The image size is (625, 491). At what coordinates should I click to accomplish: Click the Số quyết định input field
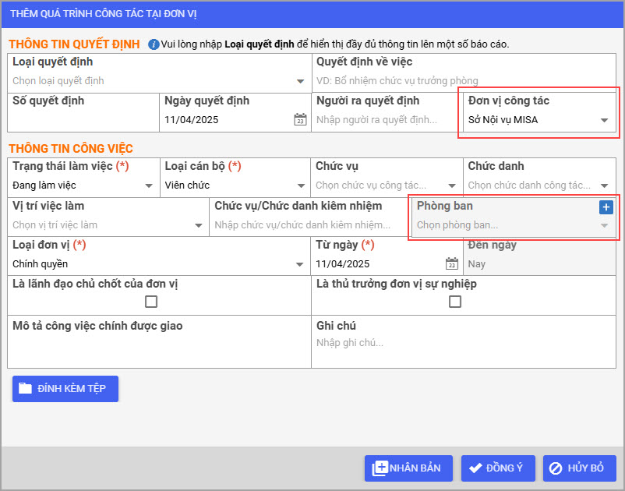(83, 120)
